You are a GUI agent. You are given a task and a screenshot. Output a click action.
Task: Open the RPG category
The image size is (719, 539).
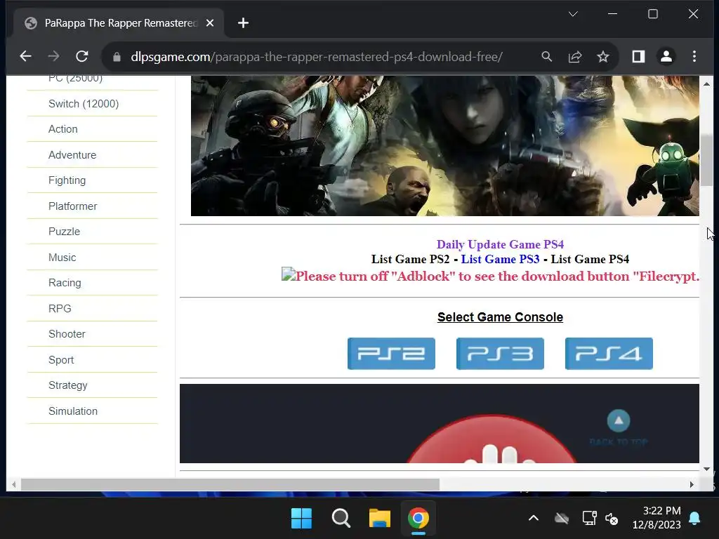(x=60, y=309)
